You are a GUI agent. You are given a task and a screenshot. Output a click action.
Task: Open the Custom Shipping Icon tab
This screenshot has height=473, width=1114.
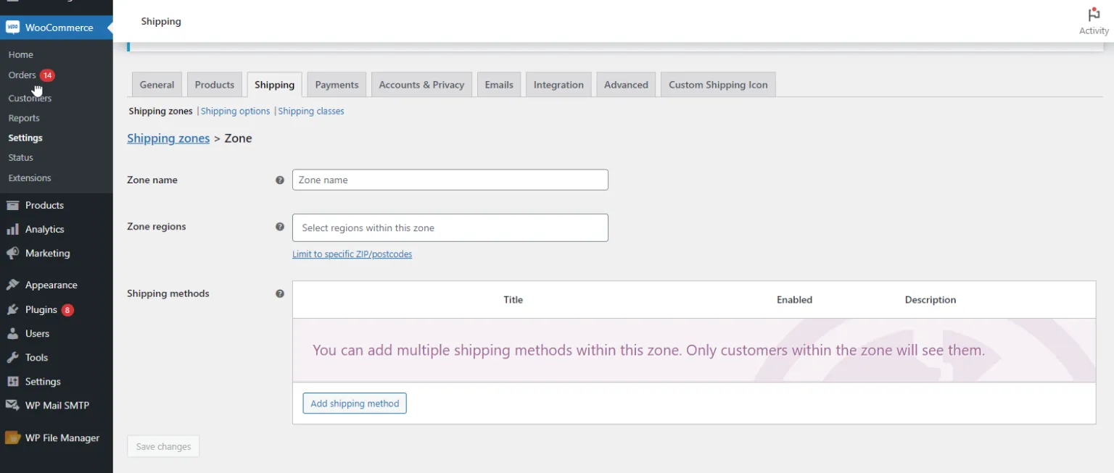click(718, 84)
